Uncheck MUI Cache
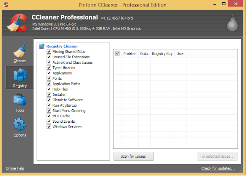The height and width of the screenshot is (176, 246). [x=49, y=116]
